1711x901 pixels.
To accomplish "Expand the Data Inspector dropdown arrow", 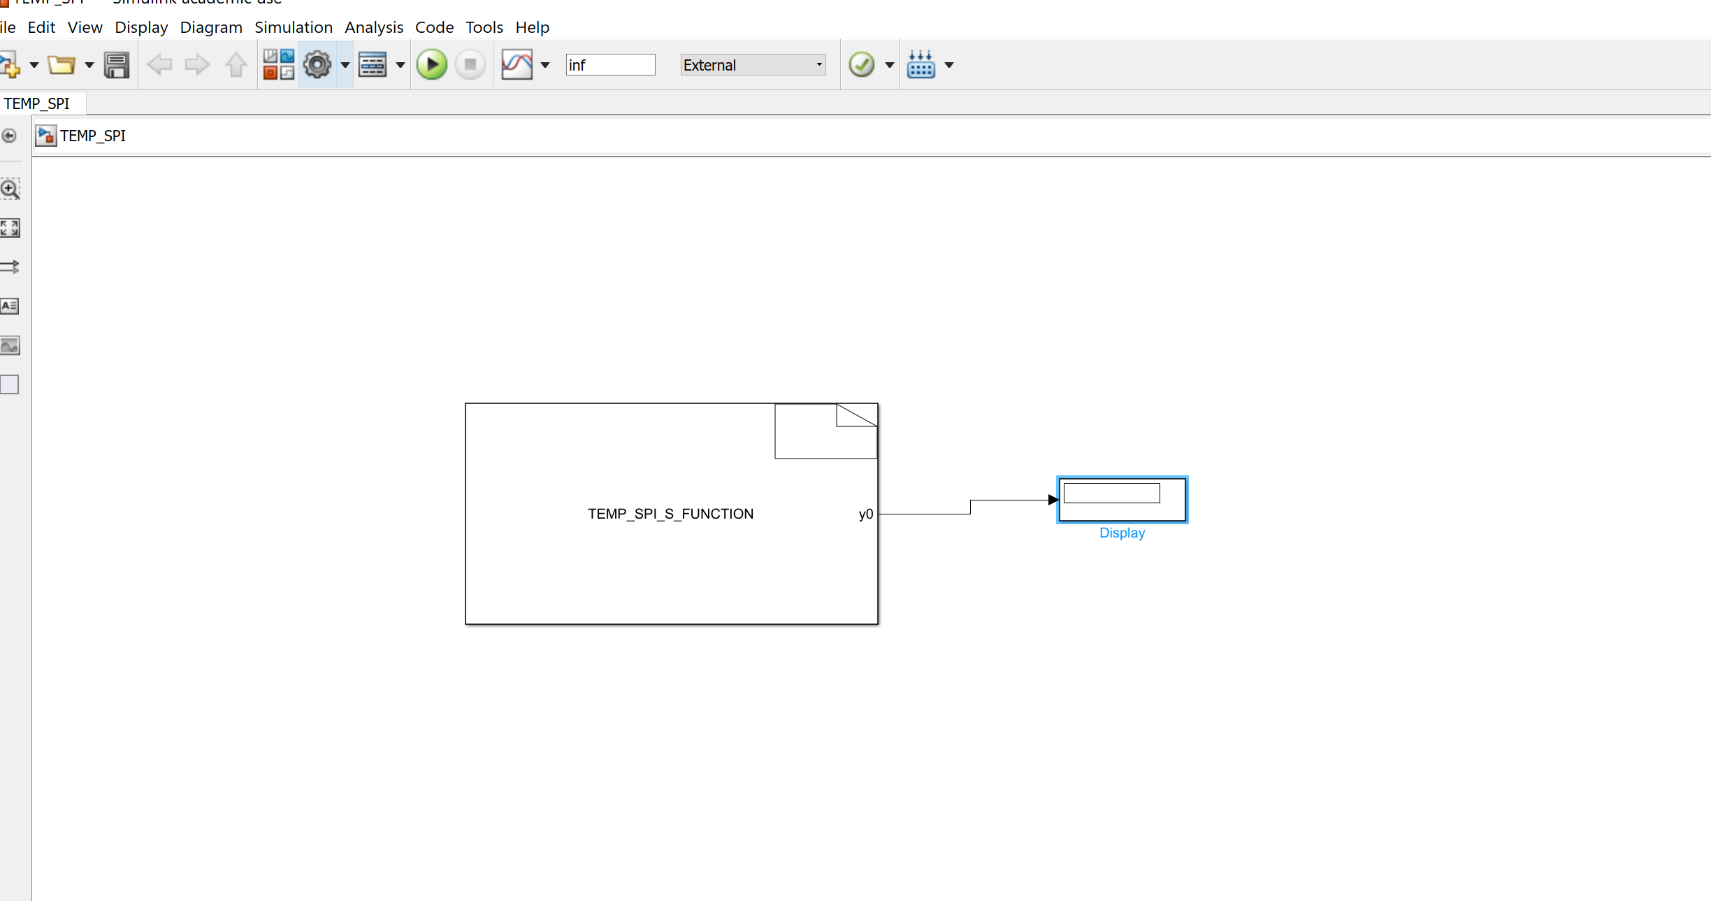I will click(545, 65).
